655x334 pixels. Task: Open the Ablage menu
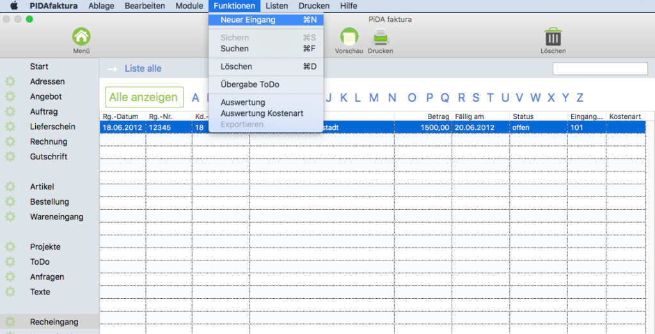coord(101,6)
